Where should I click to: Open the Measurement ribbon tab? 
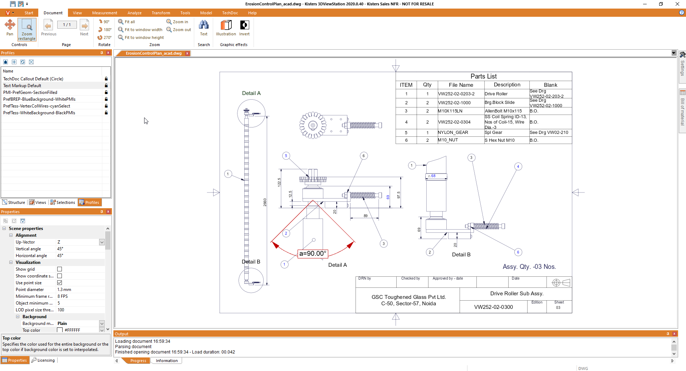[x=104, y=13]
